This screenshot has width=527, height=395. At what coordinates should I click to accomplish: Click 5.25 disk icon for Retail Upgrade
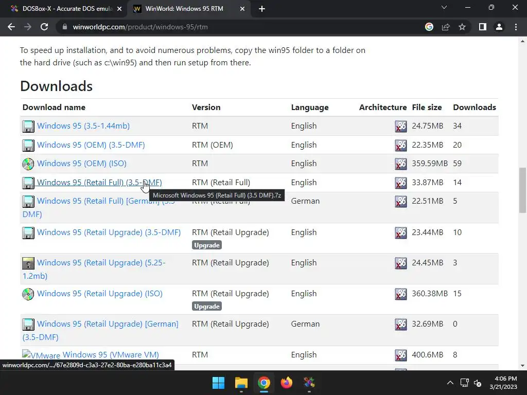(x=28, y=263)
